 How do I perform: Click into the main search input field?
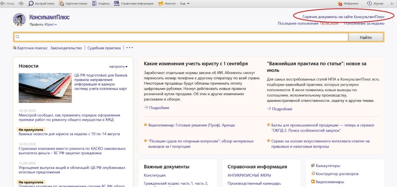tap(181, 37)
